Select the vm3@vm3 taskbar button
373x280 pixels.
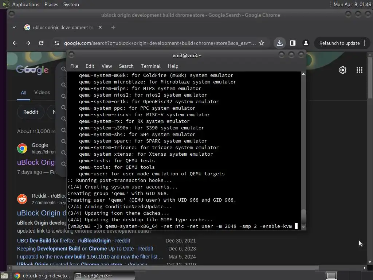click(104, 276)
